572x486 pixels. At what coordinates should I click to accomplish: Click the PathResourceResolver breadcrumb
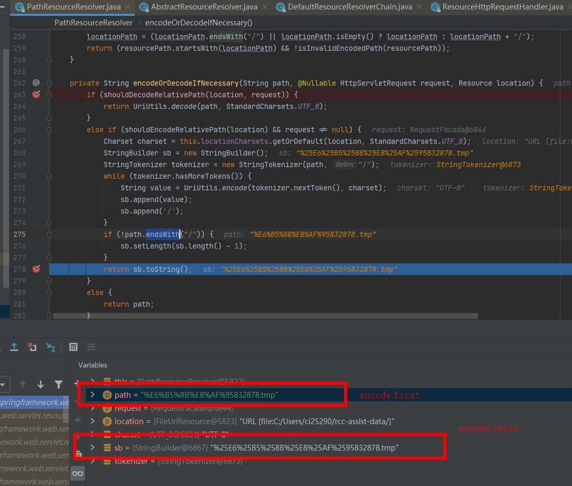click(x=93, y=23)
